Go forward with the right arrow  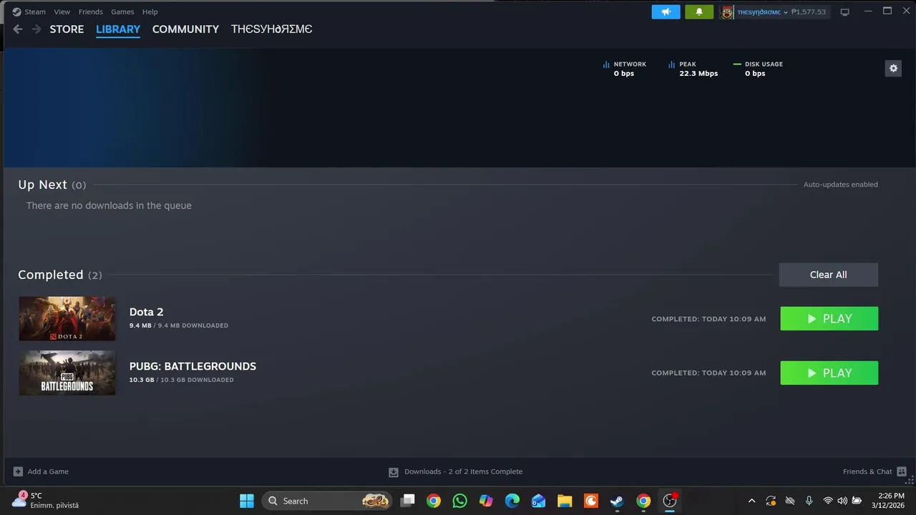(x=36, y=29)
